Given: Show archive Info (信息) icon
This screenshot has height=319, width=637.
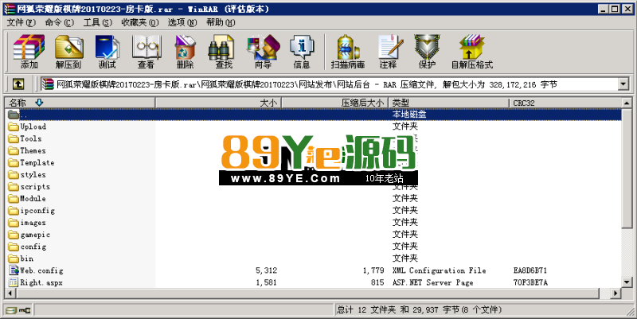Looking at the screenshot, I should (302, 52).
